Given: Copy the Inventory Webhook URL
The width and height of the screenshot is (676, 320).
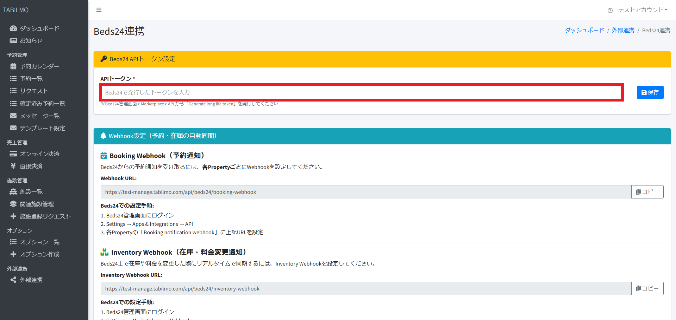Looking at the screenshot, I should pos(647,288).
